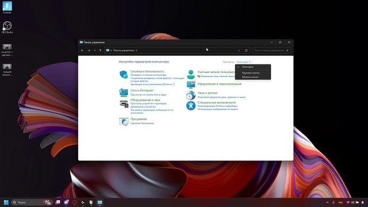Open Часы и регион category
368x207 pixels.
(208, 93)
